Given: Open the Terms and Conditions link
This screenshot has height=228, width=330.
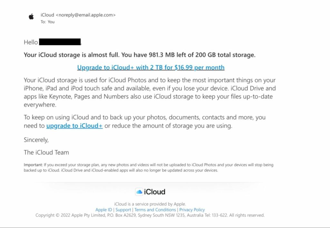Looking at the screenshot, I should click(x=155, y=210).
